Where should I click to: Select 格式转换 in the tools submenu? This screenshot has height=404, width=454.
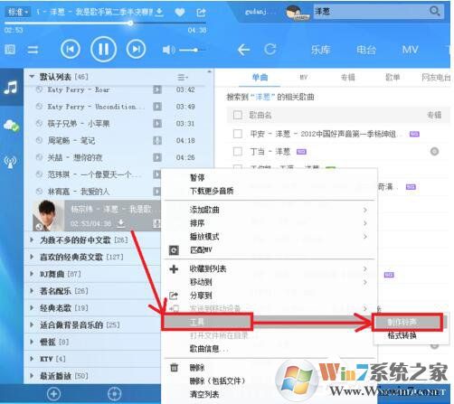pos(402,335)
